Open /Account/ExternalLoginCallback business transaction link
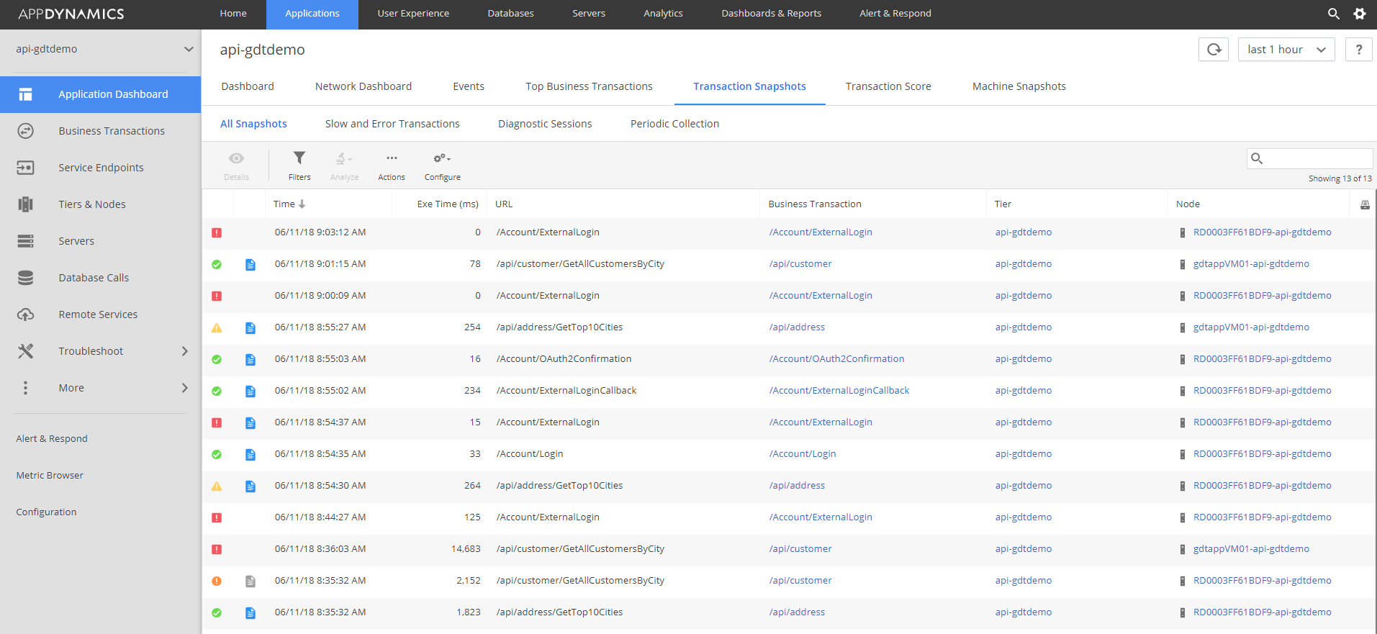 pyautogui.click(x=839, y=391)
